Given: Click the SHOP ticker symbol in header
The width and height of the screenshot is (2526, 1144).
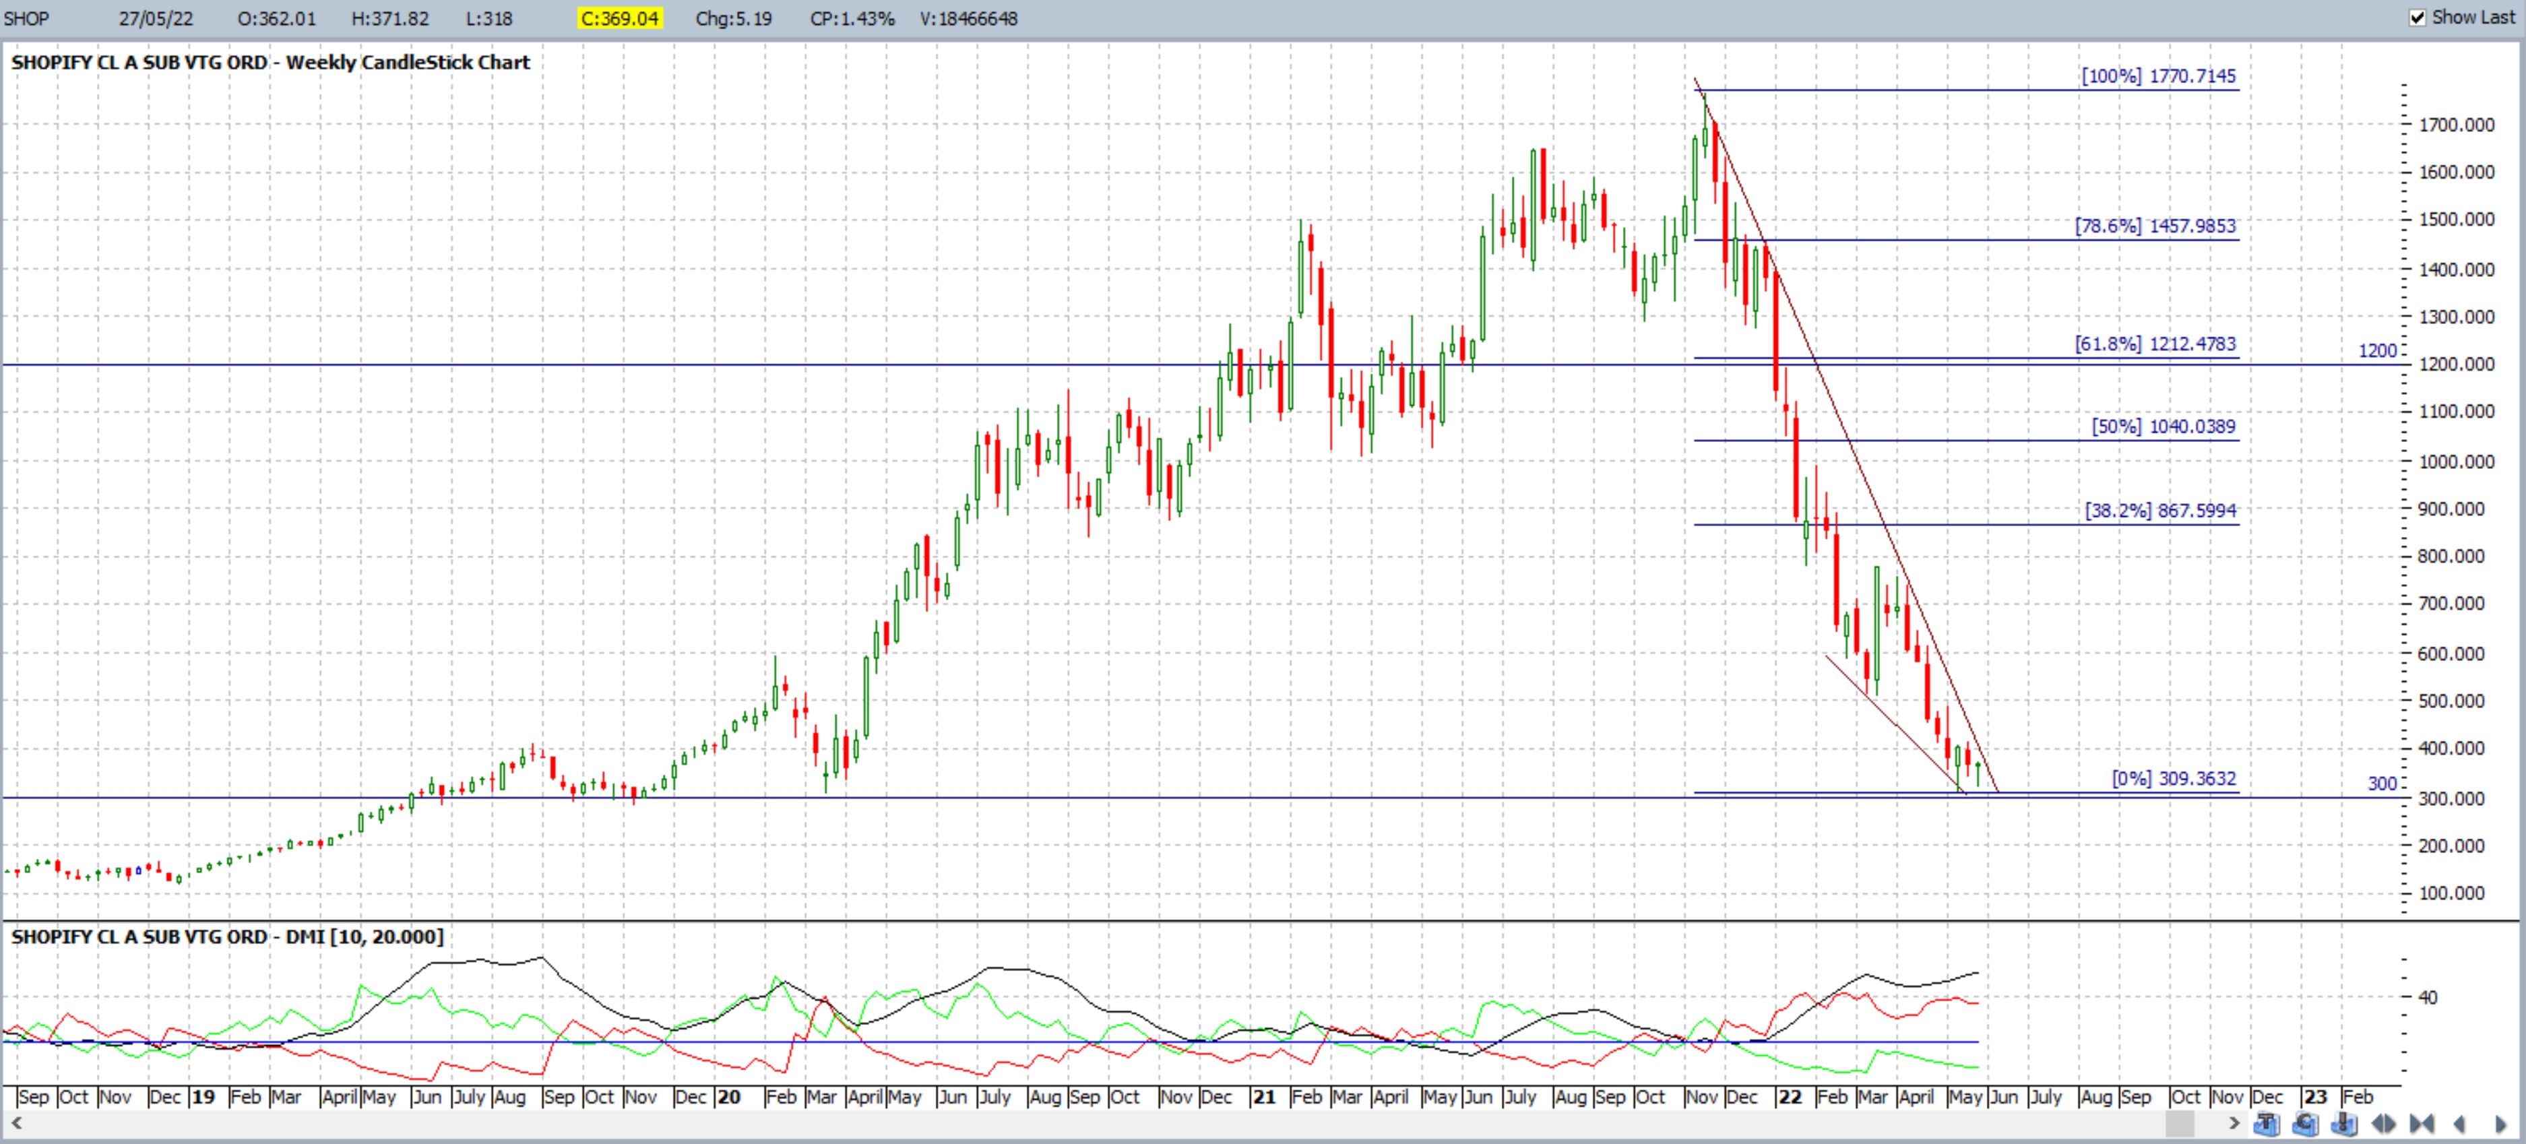Looking at the screenshot, I should [26, 19].
